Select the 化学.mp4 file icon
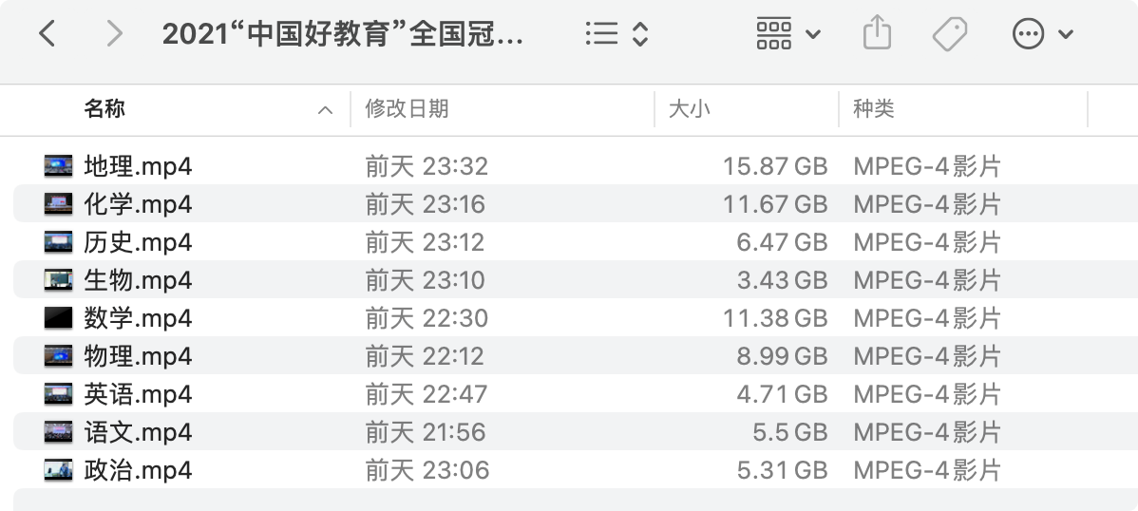This screenshot has height=511, width=1138. 58,204
